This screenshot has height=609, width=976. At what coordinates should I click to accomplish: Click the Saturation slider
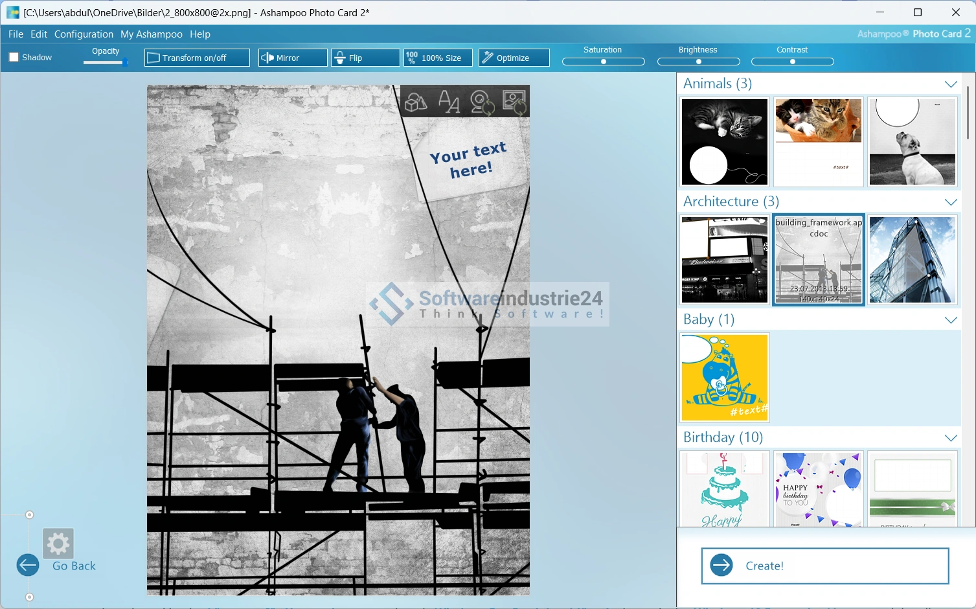(x=603, y=62)
